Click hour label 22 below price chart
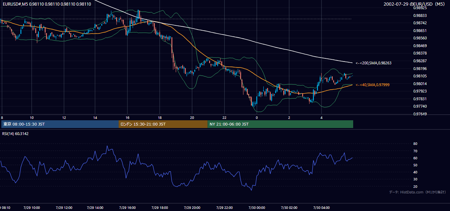 [x=224, y=117]
